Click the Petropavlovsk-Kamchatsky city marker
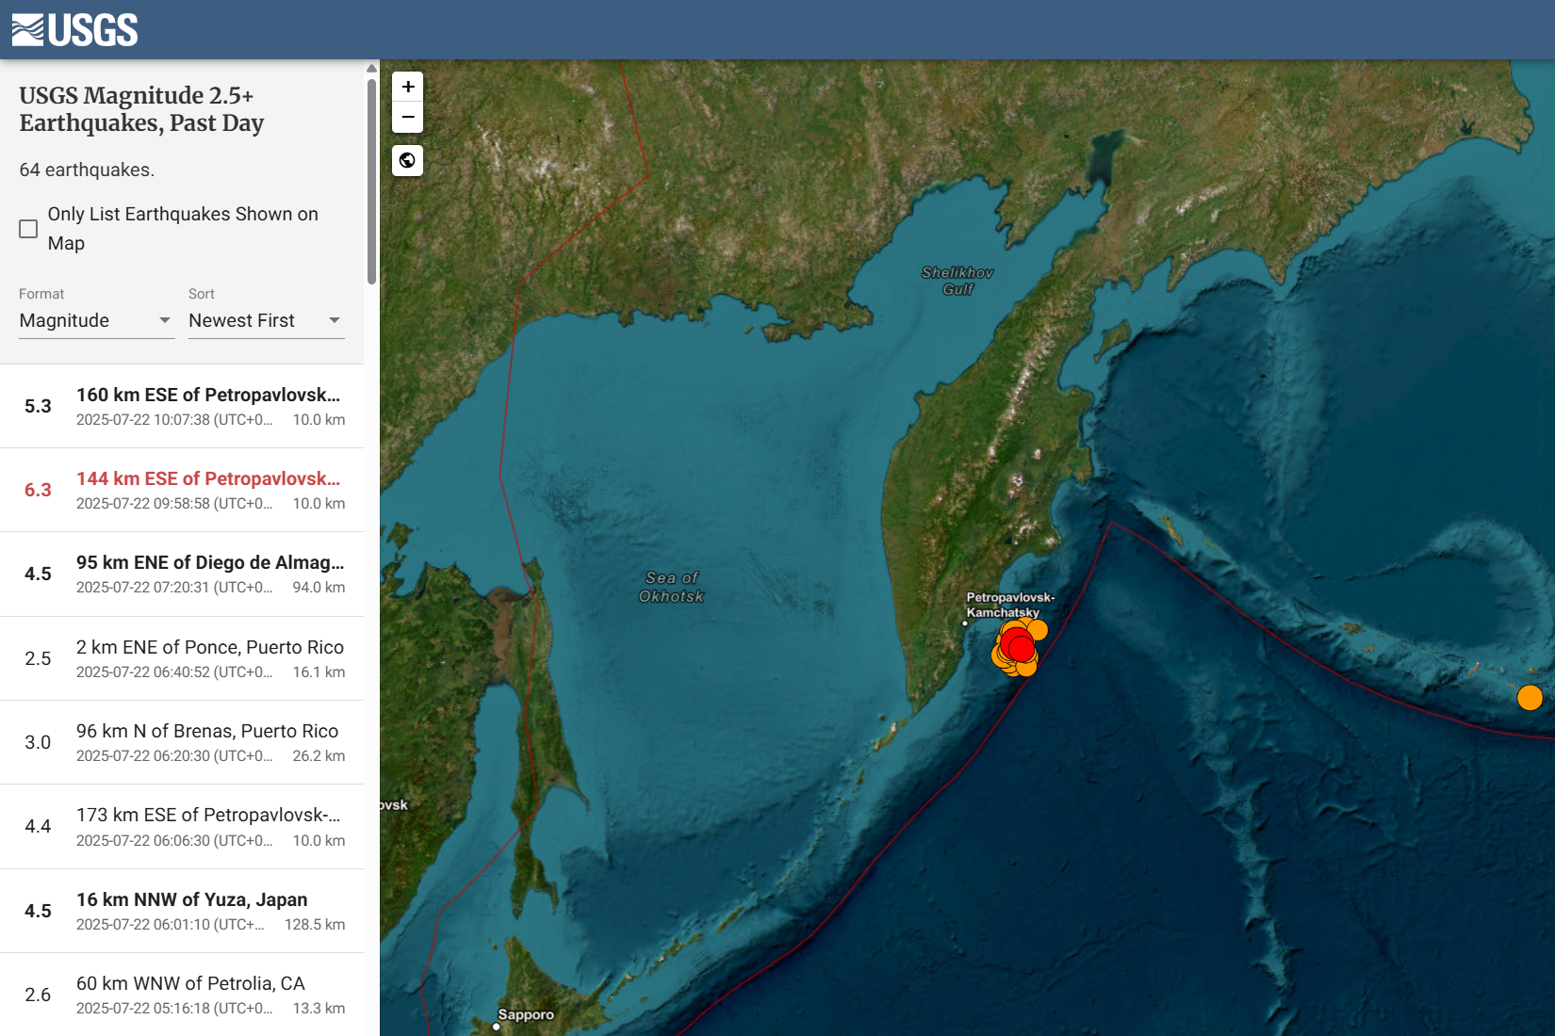This screenshot has width=1555, height=1036. tap(965, 623)
